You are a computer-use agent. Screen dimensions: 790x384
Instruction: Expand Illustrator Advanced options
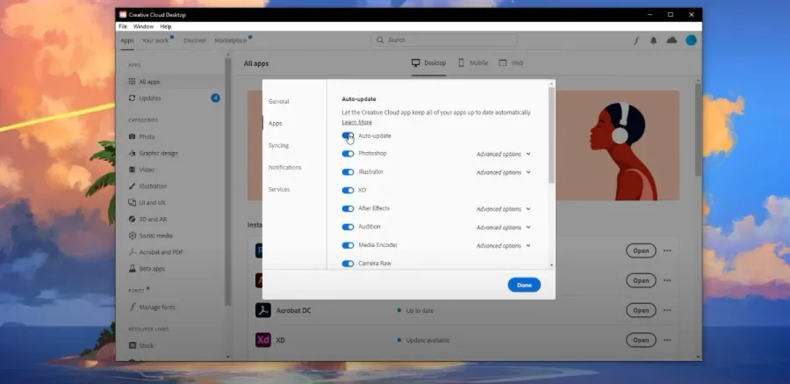tap(503, 172)
